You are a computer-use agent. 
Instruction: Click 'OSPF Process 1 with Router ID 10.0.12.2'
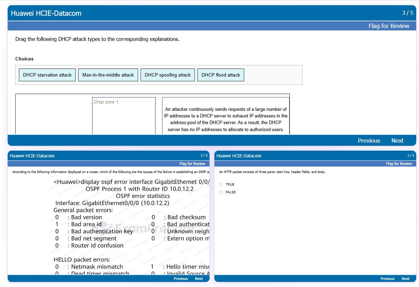pyautogui.click(x=139, y=189)
